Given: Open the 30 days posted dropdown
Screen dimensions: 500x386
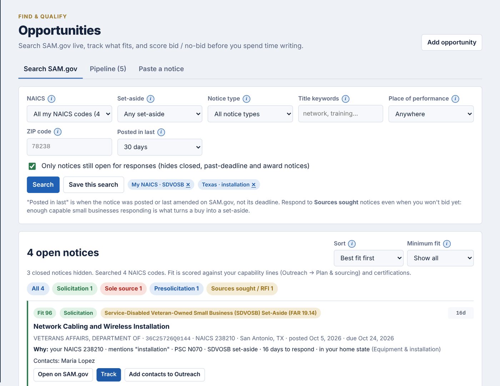Looking at the screenshot, I should [x=160, y=147].
